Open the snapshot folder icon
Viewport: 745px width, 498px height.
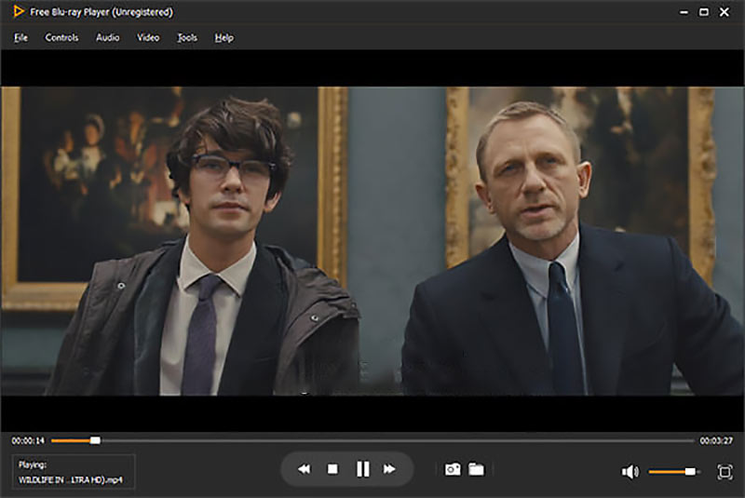pos(476,470)
